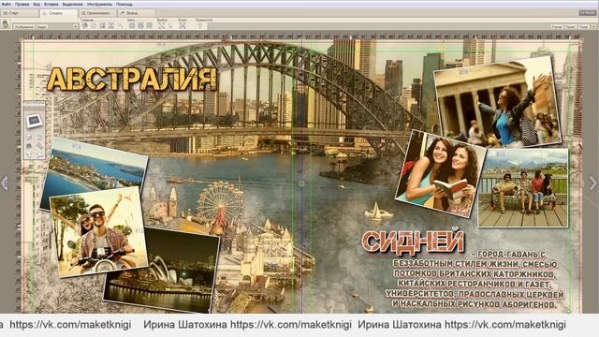Open the Помощь menu
This screenshot has height=337, width=599.
(124, 4)
